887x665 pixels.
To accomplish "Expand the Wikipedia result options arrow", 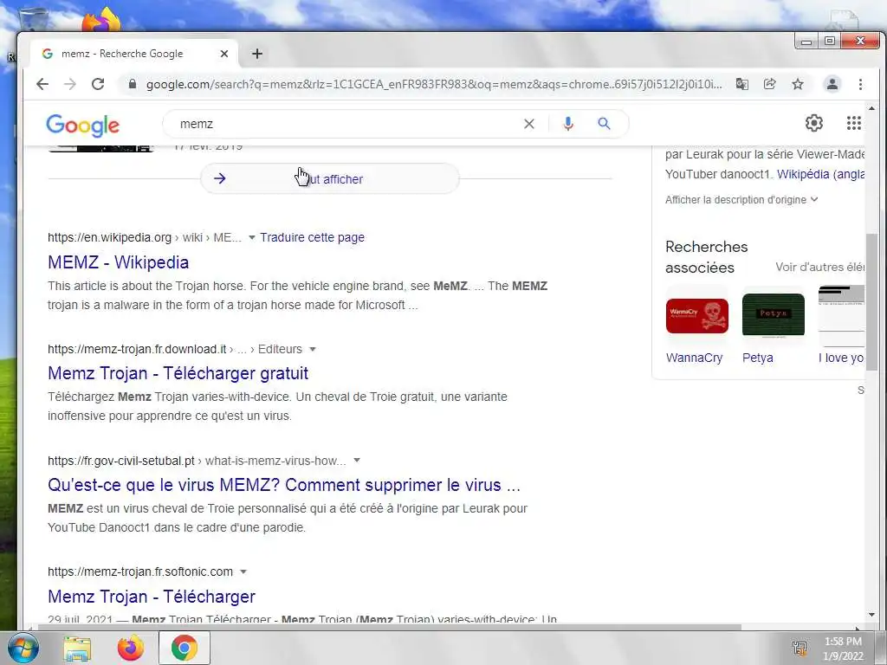I will [252, 237].
